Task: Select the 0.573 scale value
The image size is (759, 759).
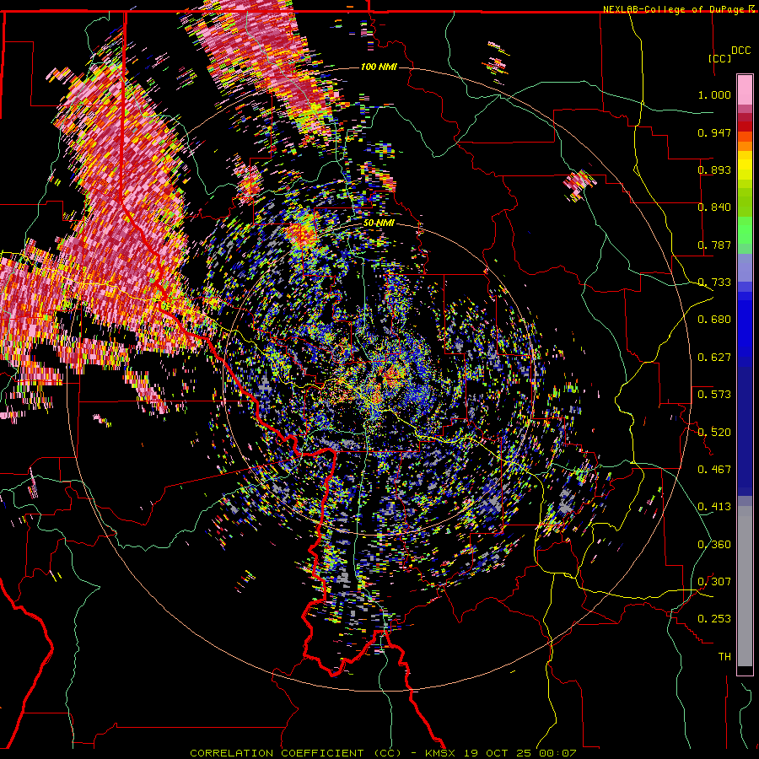Action: [714, 395]
